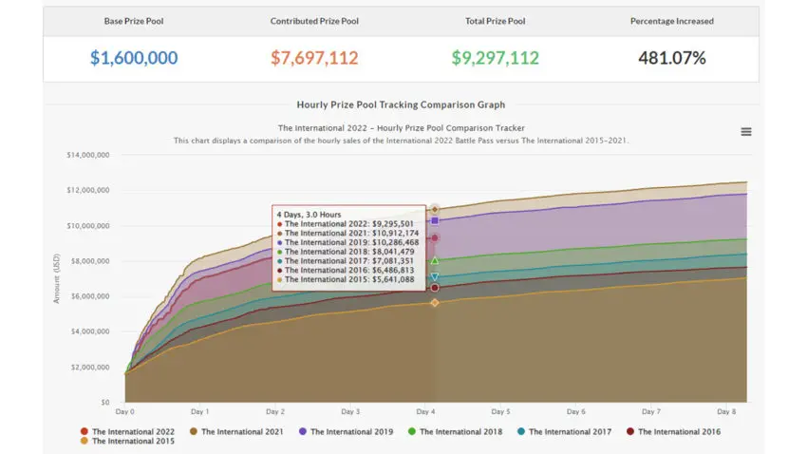Screen dimensions: 807x454
Task: Click the Day 6 x-axis label
Action: click(576, 412)
